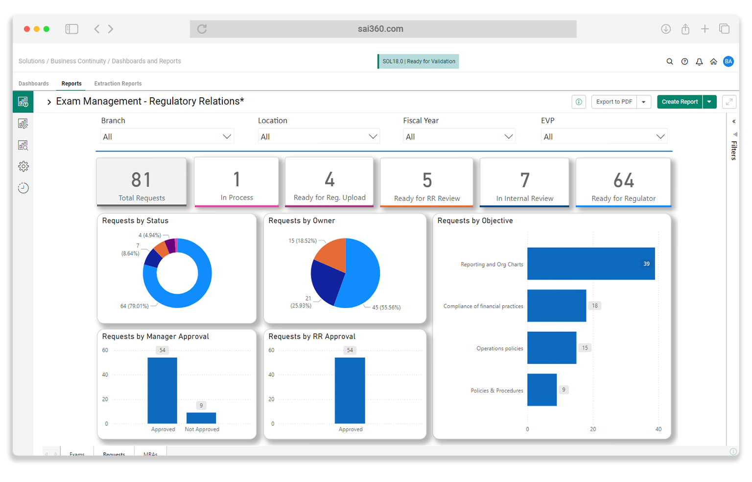Export the dashboard to PDF
This screenshot has height=482, width=752.
[x=614, y=102]
